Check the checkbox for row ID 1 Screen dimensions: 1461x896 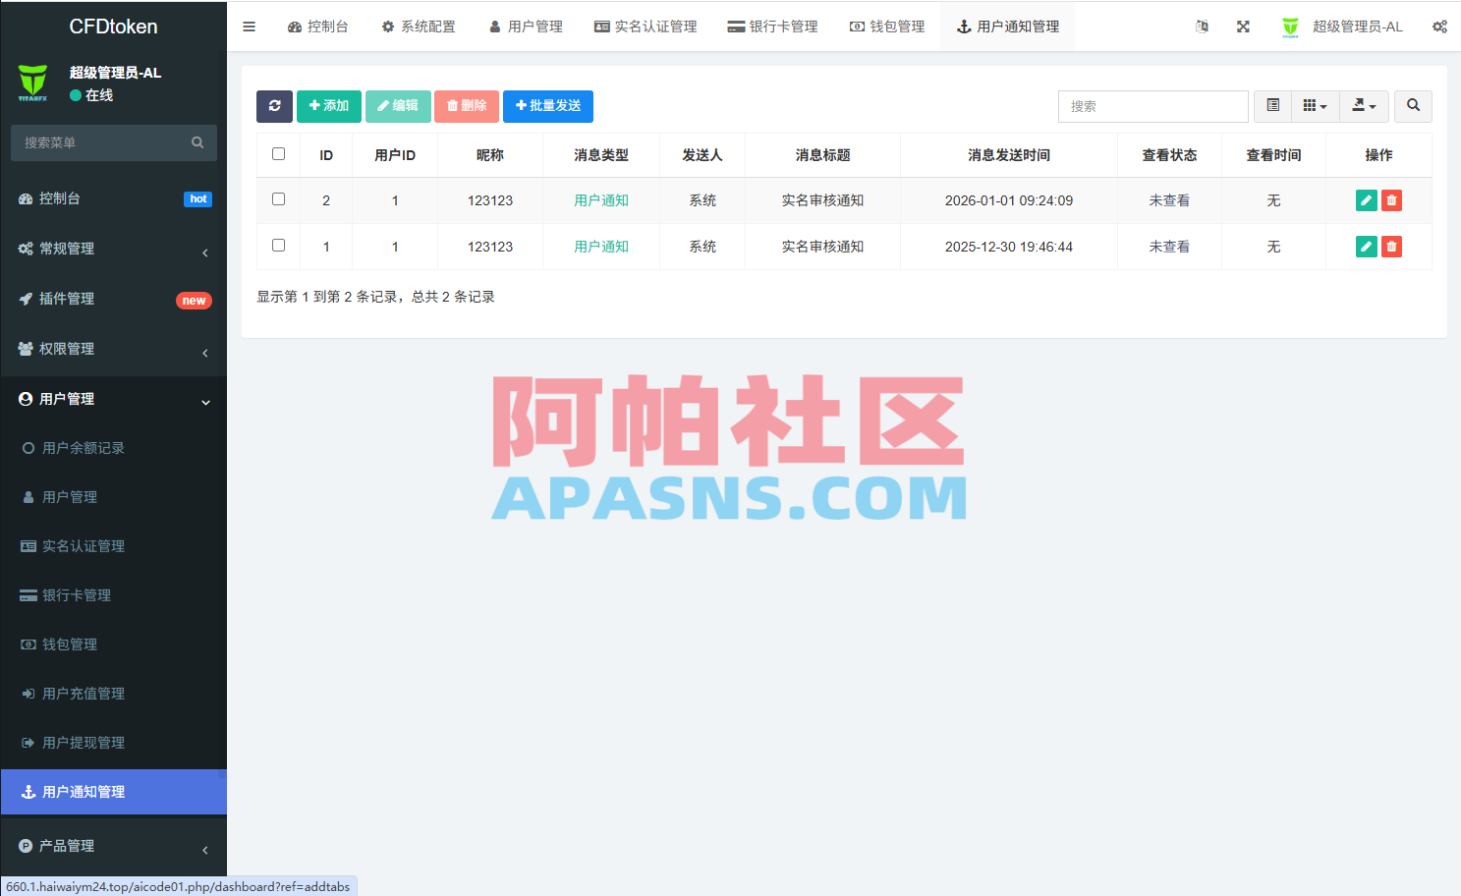pos(279,246)
